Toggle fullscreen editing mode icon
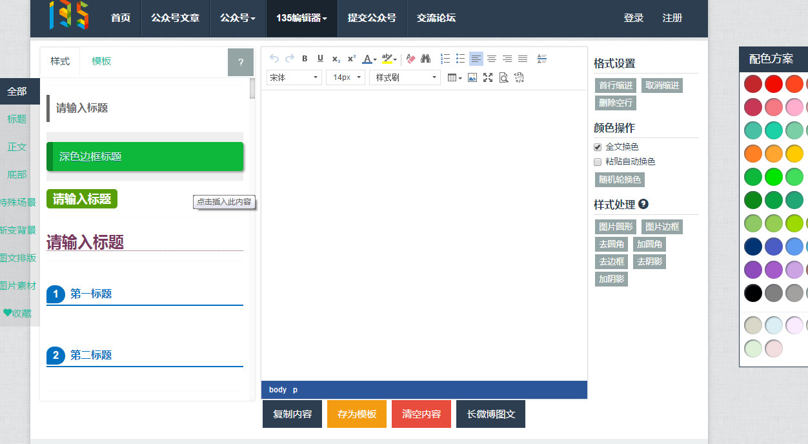 coord(488,77)
